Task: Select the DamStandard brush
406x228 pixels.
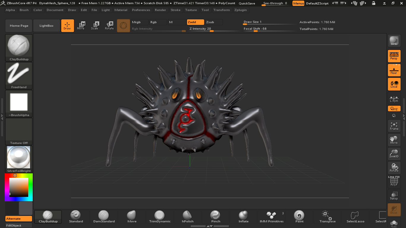Action: (x=103, y=216)
